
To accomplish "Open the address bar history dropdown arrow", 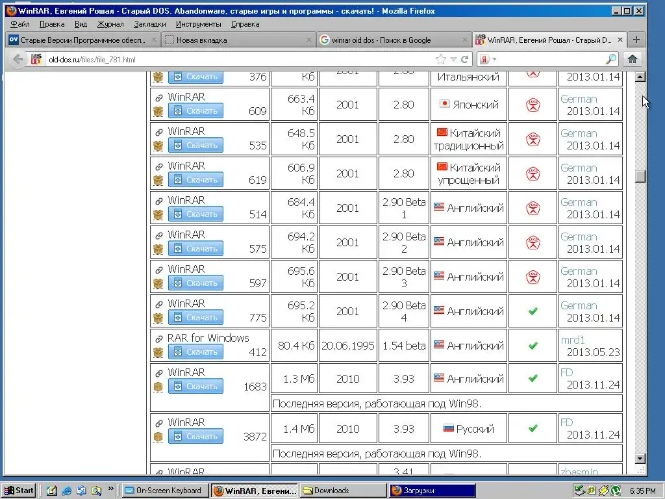I will [453, 59].
